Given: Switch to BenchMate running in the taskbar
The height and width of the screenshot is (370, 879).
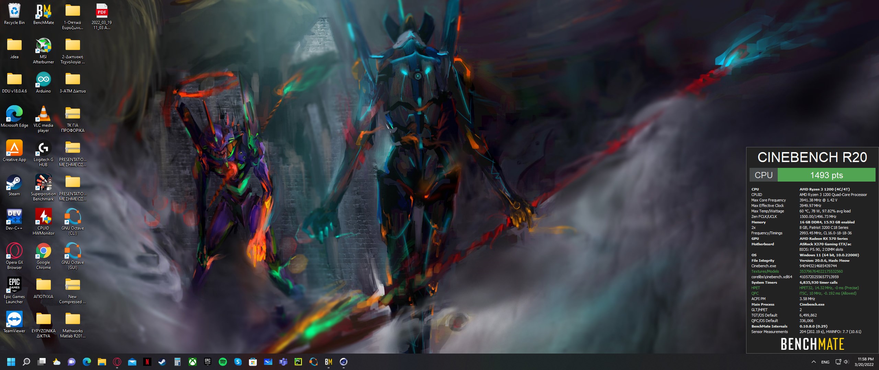Looking at the screenshot, I should coord(329,362).
